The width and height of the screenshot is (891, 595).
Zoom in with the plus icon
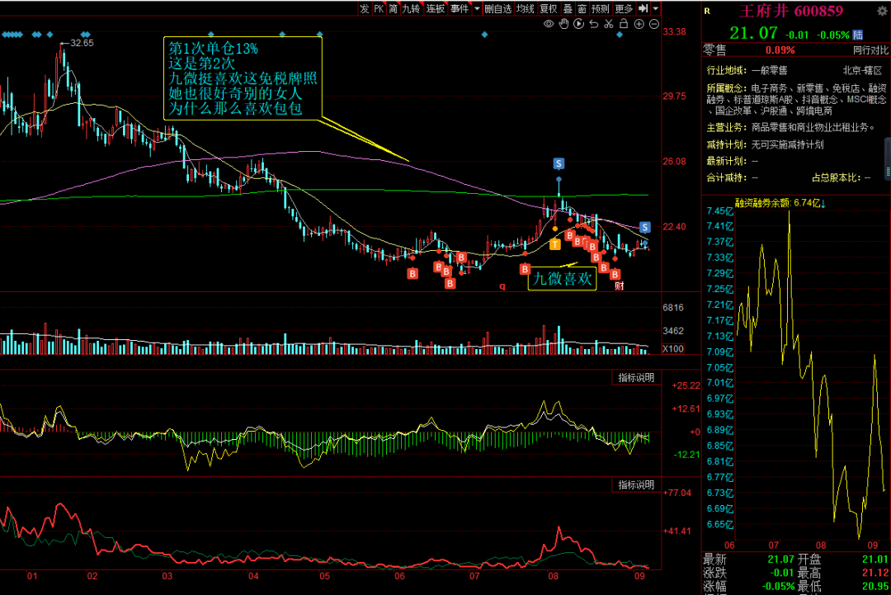[639, 24]
